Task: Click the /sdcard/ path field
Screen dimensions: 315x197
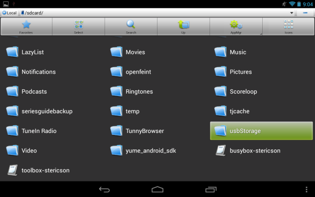Action: pos(157,13)
